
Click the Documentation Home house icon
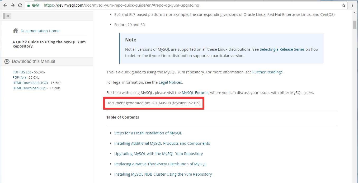click(15, 31)
